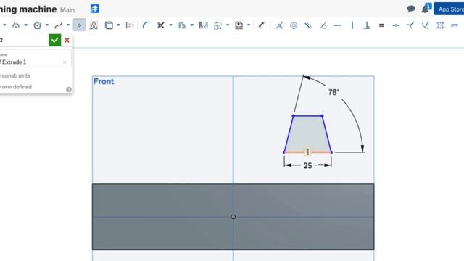Apply the Pierce constraint
Image resolution: width=464 pixels, height=261 pixels.
click(426, 25)
